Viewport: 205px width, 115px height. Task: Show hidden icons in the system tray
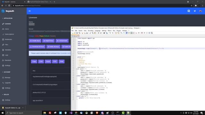181,113
